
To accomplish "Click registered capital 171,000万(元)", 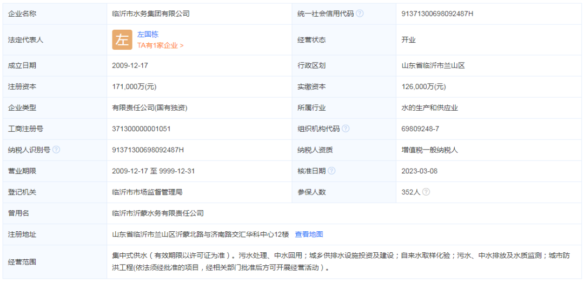I will click(x=134, y=86).
